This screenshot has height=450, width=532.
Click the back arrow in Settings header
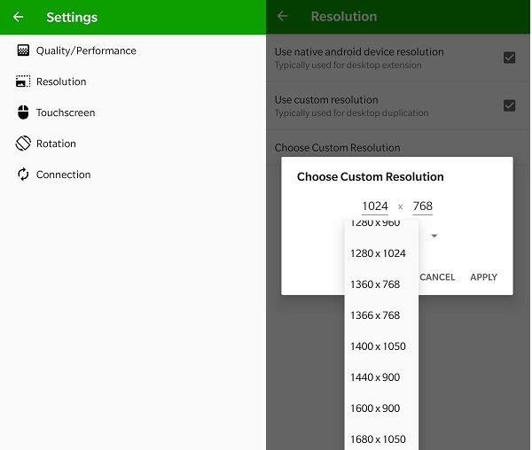[18, 17]
